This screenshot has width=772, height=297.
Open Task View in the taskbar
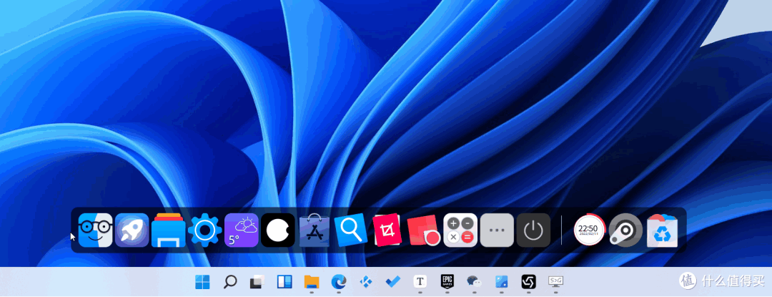click(x=257, y=282)
